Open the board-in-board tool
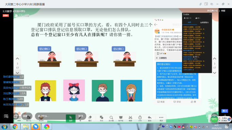232x130 pixels. point(121,118)
